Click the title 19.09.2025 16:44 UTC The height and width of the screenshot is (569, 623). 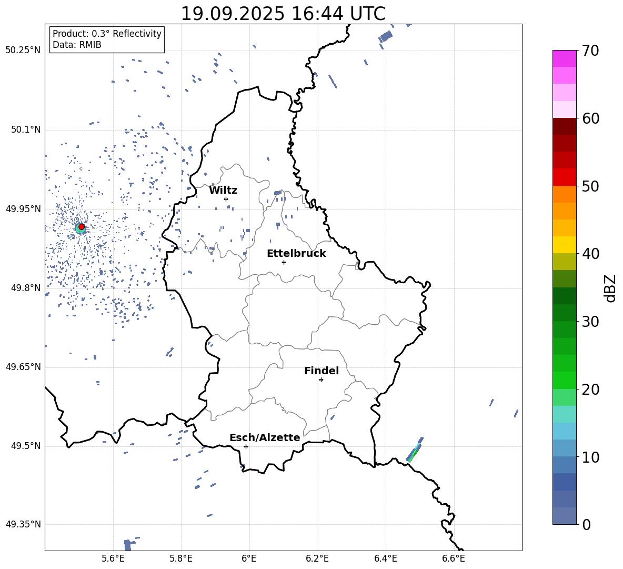283,14
